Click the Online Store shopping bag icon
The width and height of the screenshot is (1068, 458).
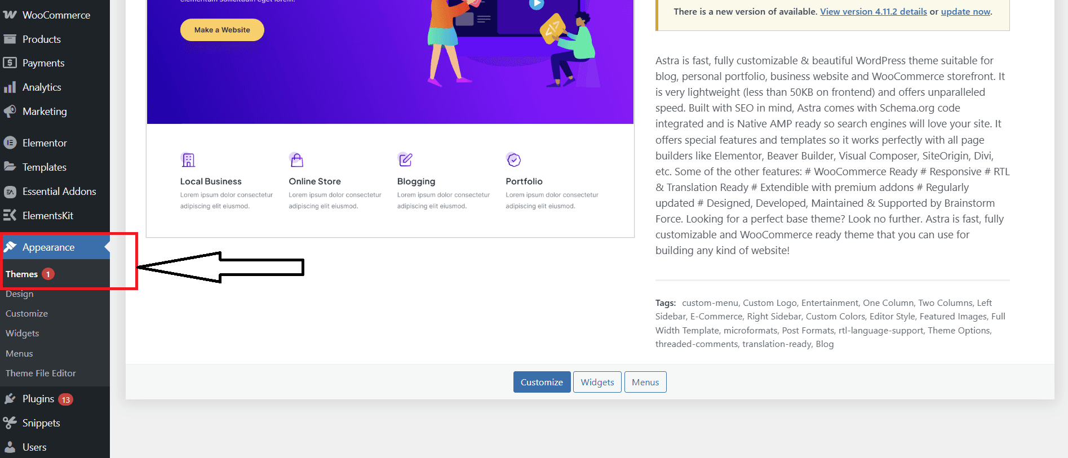[296, 160]
